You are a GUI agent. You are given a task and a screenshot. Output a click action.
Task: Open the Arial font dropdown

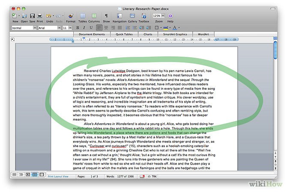(59, 28)
